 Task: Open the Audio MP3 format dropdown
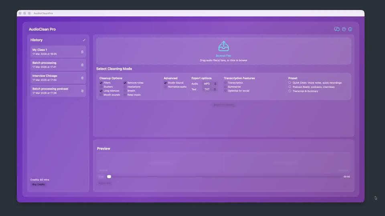(210, 84)
